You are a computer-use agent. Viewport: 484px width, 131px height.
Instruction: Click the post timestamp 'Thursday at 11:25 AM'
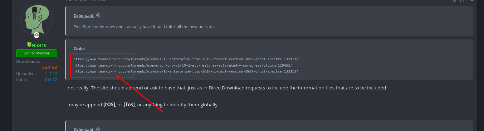point(86,1)
